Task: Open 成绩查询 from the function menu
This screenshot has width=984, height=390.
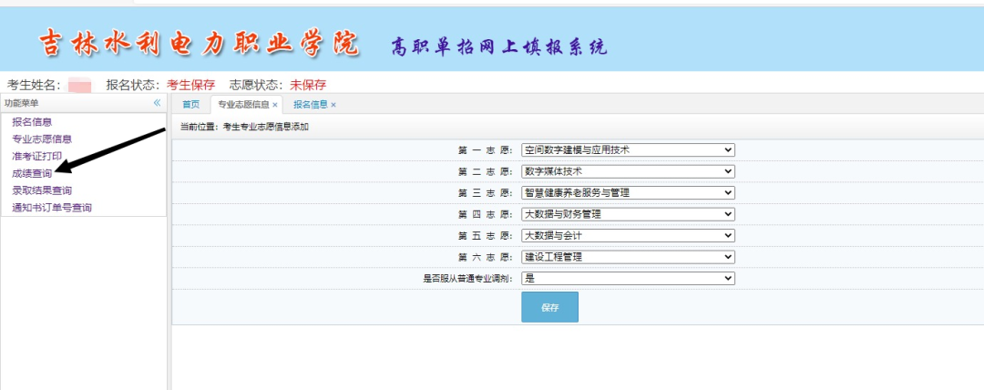Action: tap(32, 173)
